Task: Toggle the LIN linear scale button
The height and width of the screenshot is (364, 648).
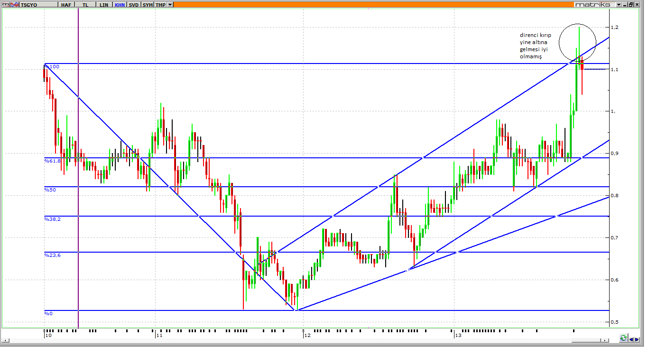Action: (x=104, y=4)
